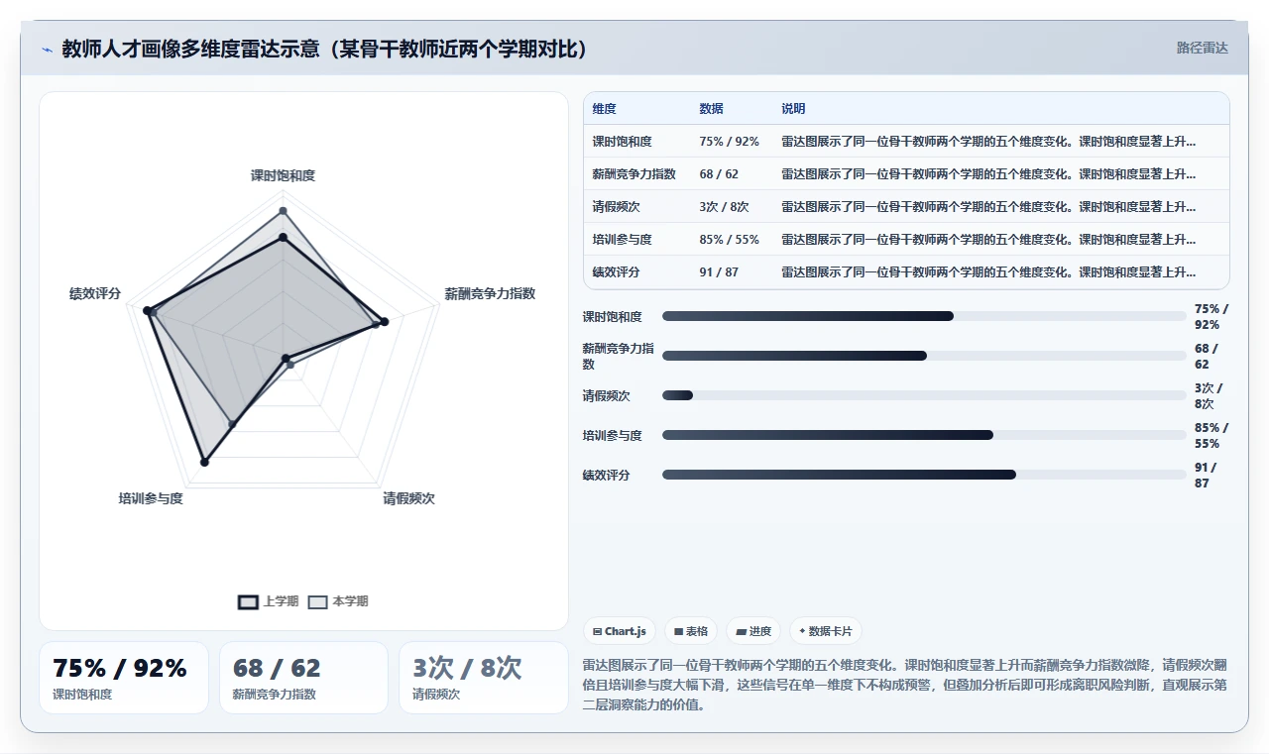This screenshot has width=1269, height=754.
Task: Click the 85% / 55% value beside 培训参与度 bar
Action: coord(1211,435)
